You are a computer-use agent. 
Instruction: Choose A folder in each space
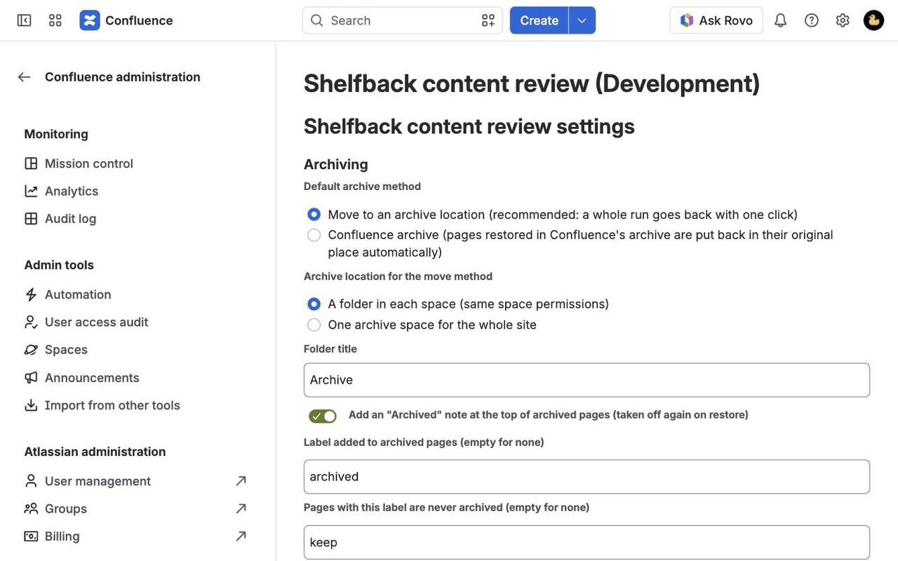(314, 304)
